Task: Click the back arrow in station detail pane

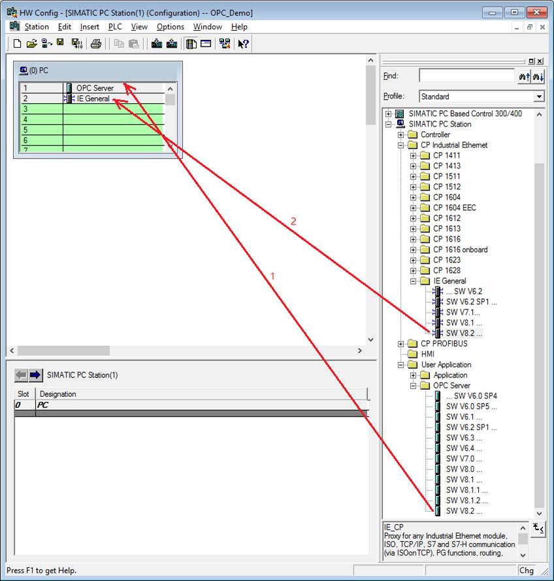Action: click(x=21, y=375)
